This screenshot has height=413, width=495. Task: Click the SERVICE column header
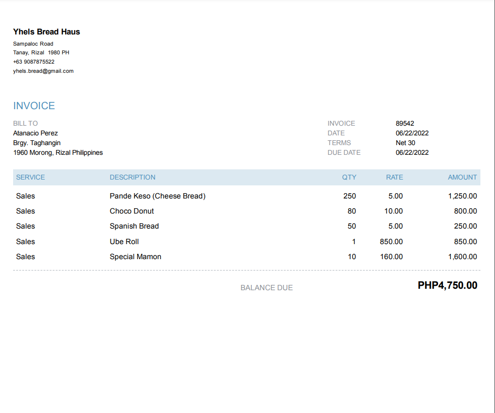click(30, 177)
